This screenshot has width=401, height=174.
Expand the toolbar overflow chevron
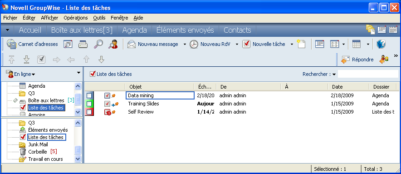coord(396,55)
